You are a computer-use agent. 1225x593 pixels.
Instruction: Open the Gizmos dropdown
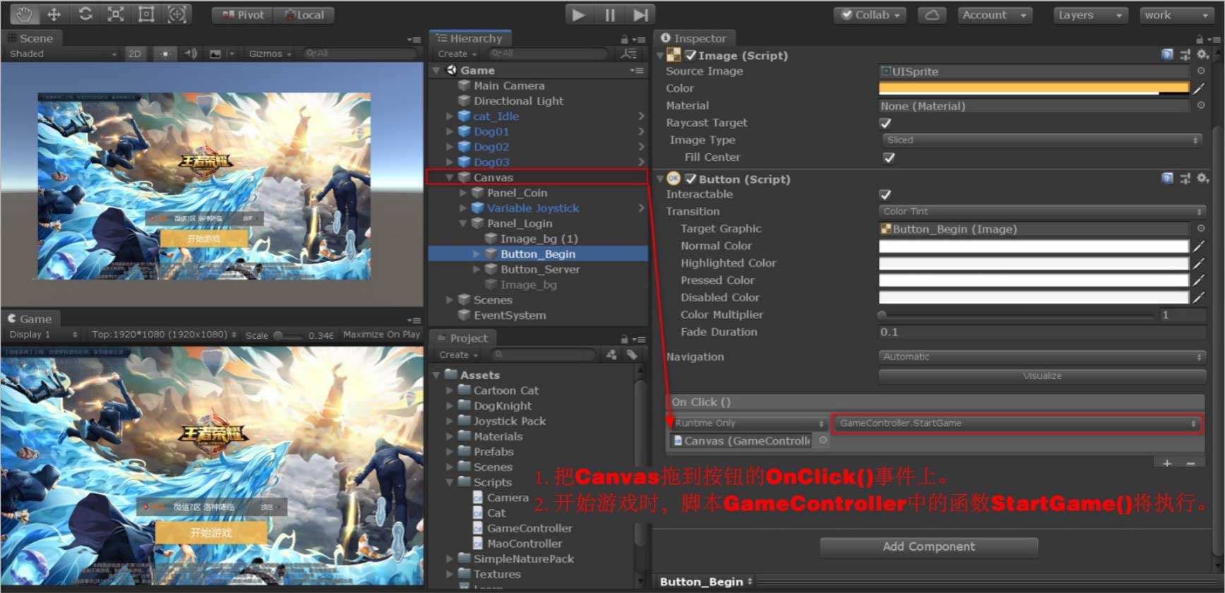pos(270,54)
